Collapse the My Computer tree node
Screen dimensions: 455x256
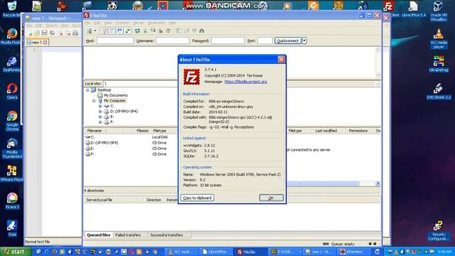click(x=94, y=101)
